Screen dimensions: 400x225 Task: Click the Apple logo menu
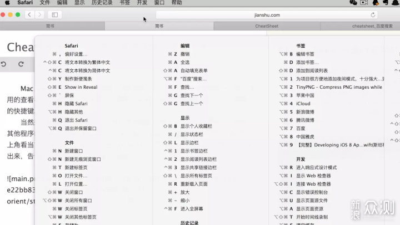(x=7, y=3)
